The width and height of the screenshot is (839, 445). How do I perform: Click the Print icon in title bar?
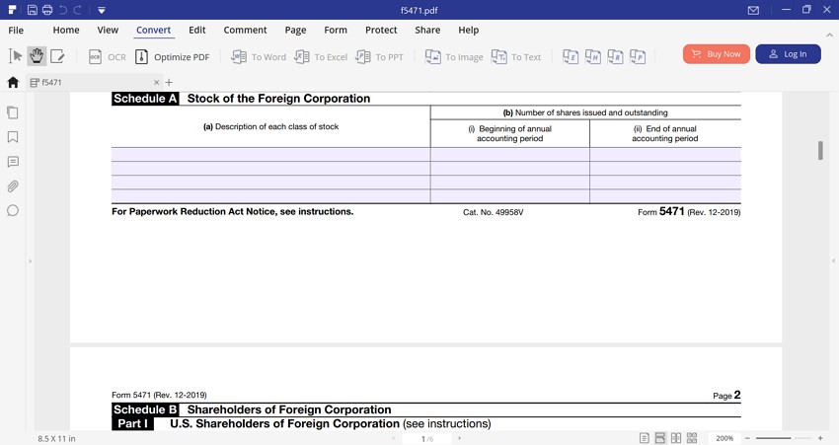click(x=47, y=10)
